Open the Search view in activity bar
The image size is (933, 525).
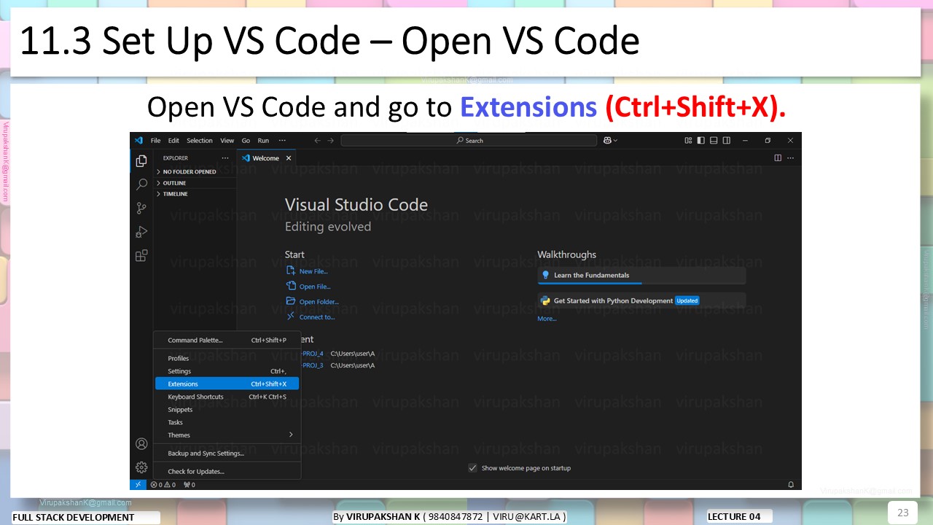141,184
